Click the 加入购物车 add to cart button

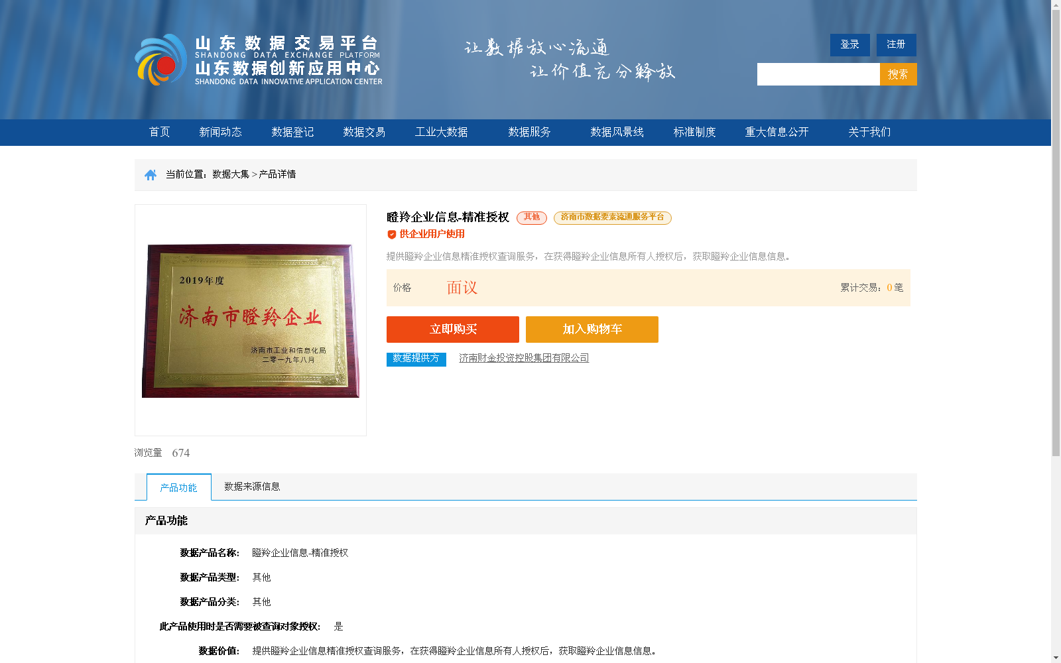(592, 330)
